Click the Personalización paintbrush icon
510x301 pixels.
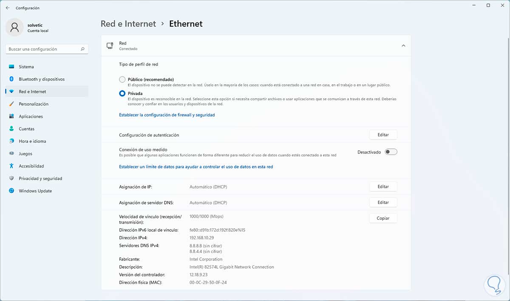pyautogui.click(x=11, y=104)
